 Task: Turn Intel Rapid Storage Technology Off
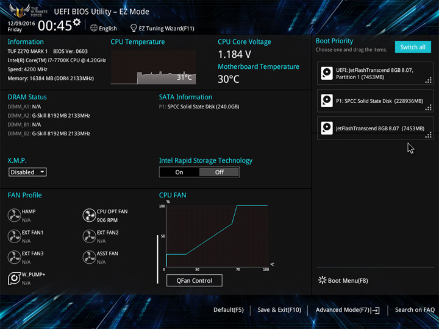click(220, 172)
